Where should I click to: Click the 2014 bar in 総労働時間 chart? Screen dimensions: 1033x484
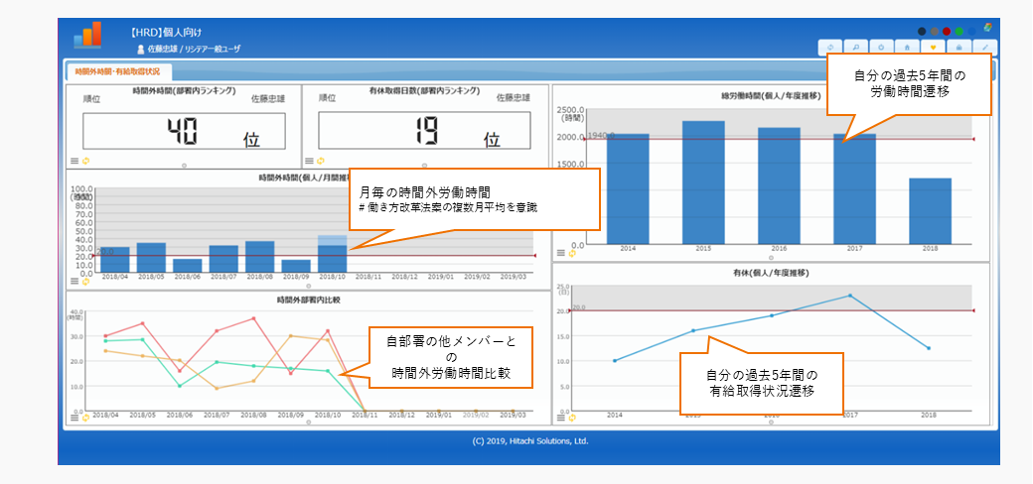point(628,188)
